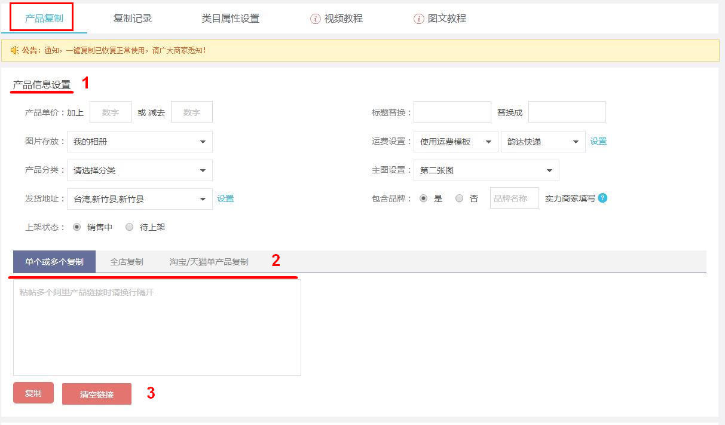Open the 主图设置 第二张图 dropdown
The width and height of the screenshot is (725, 425).
coord(487,170)
